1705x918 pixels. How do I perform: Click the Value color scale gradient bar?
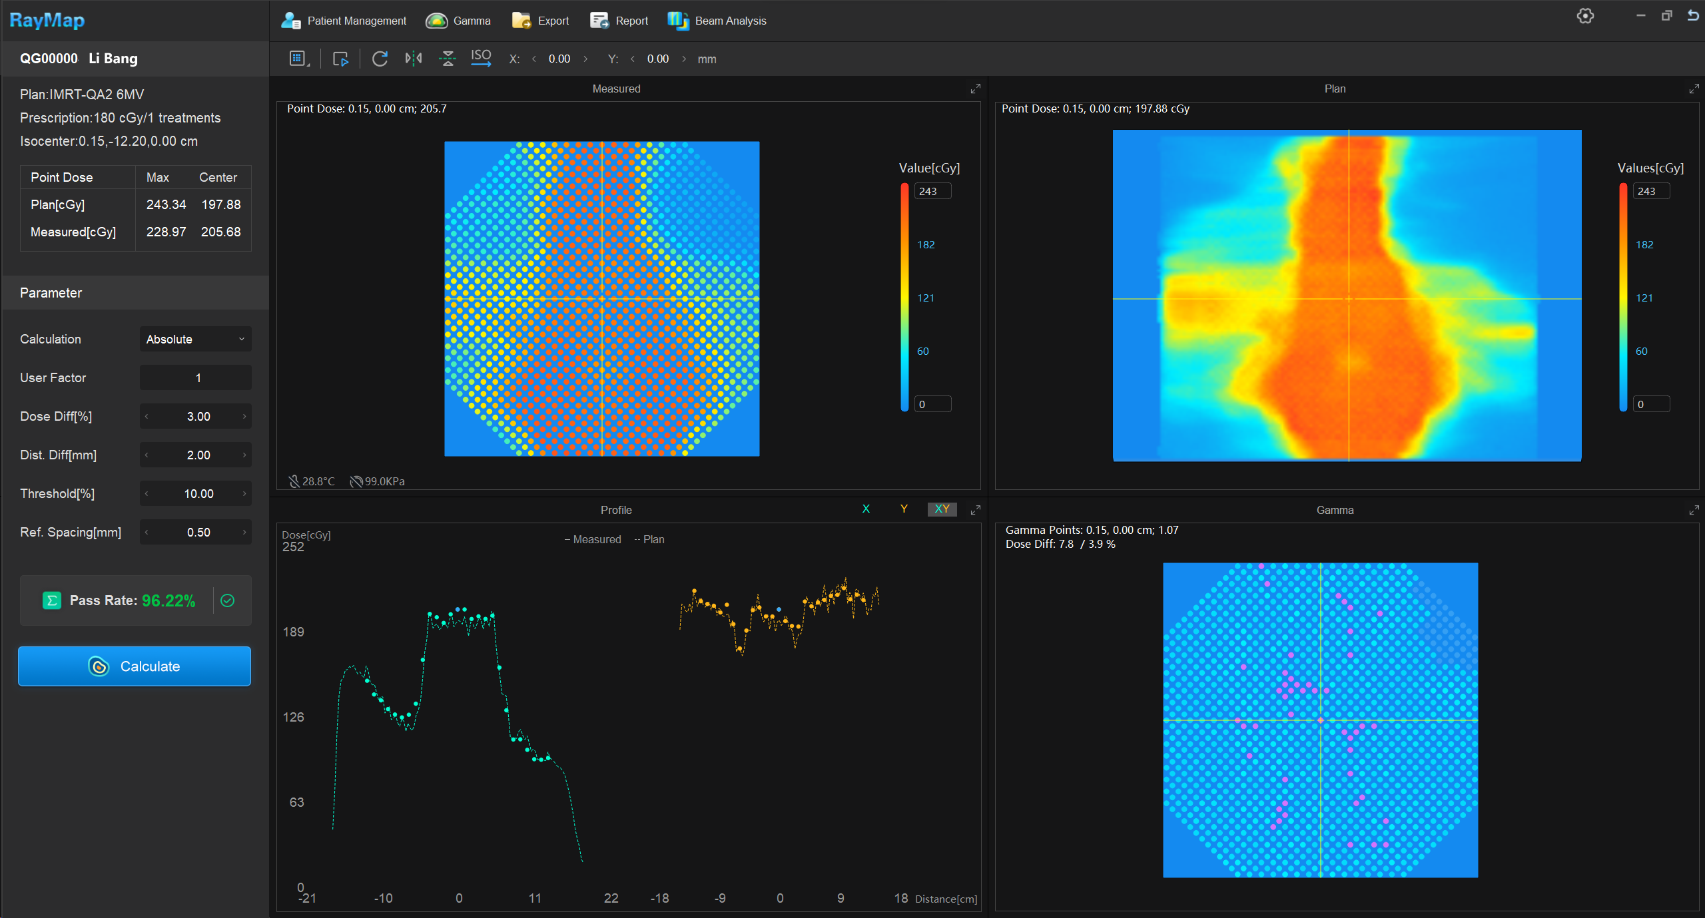(904, 298)
